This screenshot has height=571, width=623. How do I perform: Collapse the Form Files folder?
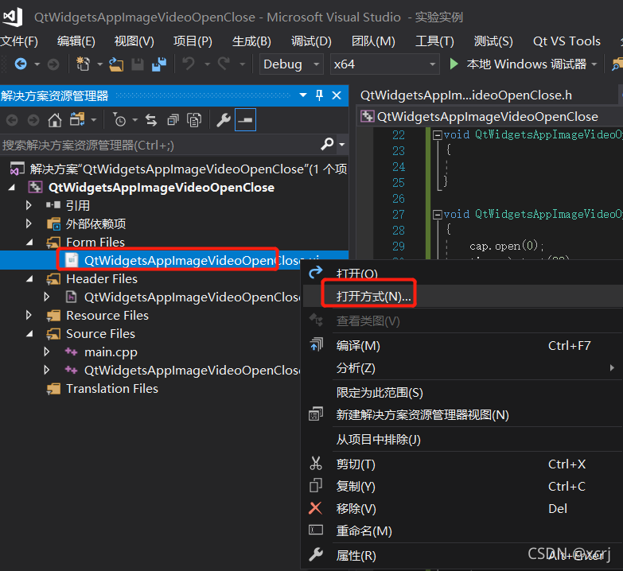[29, 242]
